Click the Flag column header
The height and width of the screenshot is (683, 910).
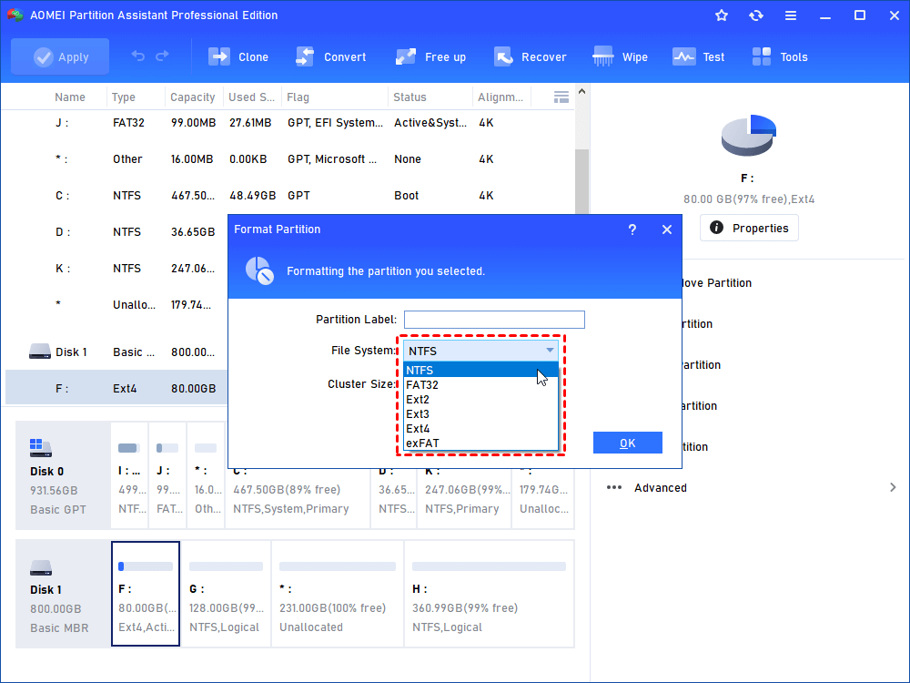(298, 97)
